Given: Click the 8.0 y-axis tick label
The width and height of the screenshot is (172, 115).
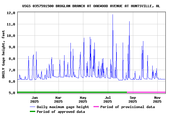Looking at the screenshot, I should point(12,59).
